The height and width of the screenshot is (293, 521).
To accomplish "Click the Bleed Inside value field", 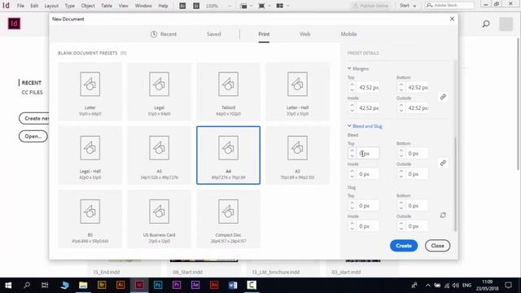I will point(369,174).
